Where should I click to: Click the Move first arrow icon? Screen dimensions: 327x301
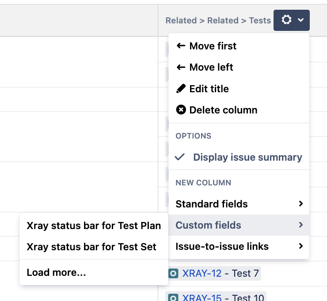[x=181, y=46]
